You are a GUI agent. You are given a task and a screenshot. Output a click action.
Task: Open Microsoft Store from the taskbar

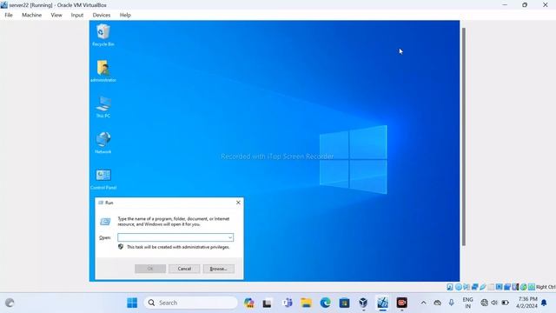pyautogui.click(x=344, y=303)
